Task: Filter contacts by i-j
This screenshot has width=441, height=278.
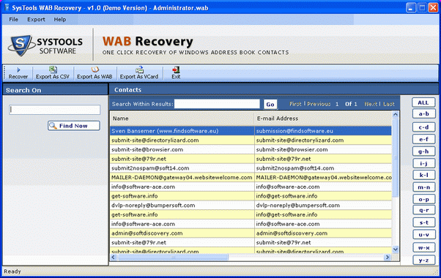Action: (x=424, y=163)
